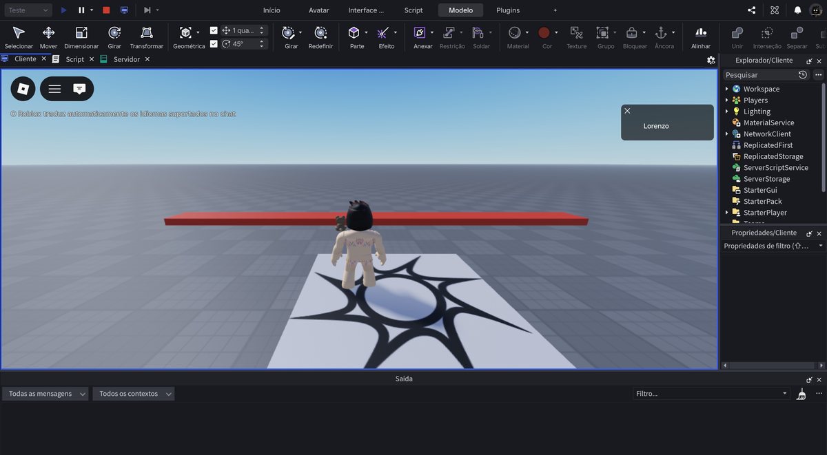This screenshot has height=455, width=827.
Task: Choose the Dimensionar scale tool
Action: click(x=81, y=37)
